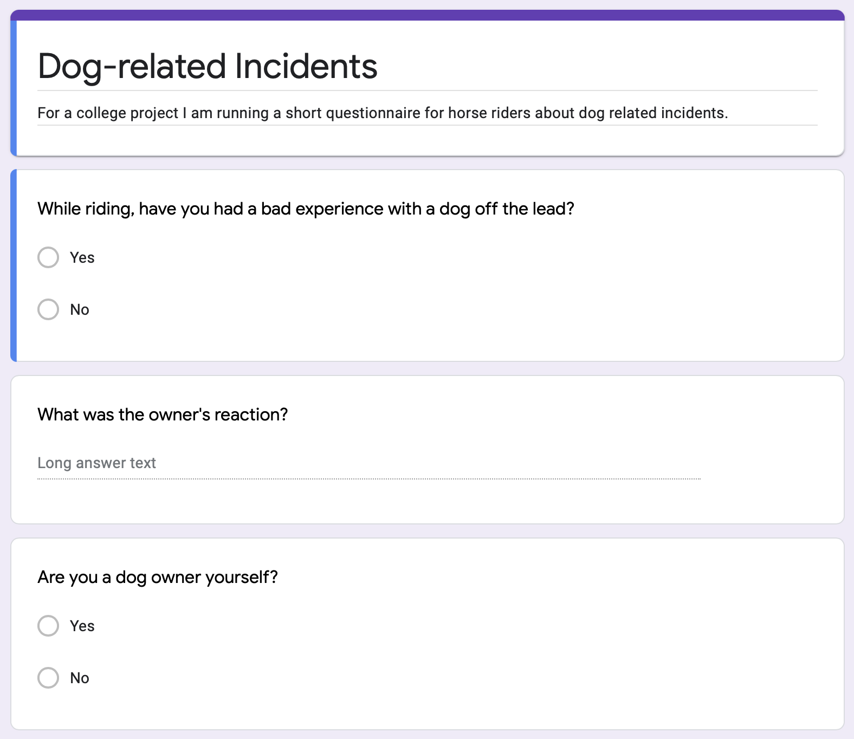
Task: Click the form title 'Dog-related Incidents'
Action: [208, 67]
